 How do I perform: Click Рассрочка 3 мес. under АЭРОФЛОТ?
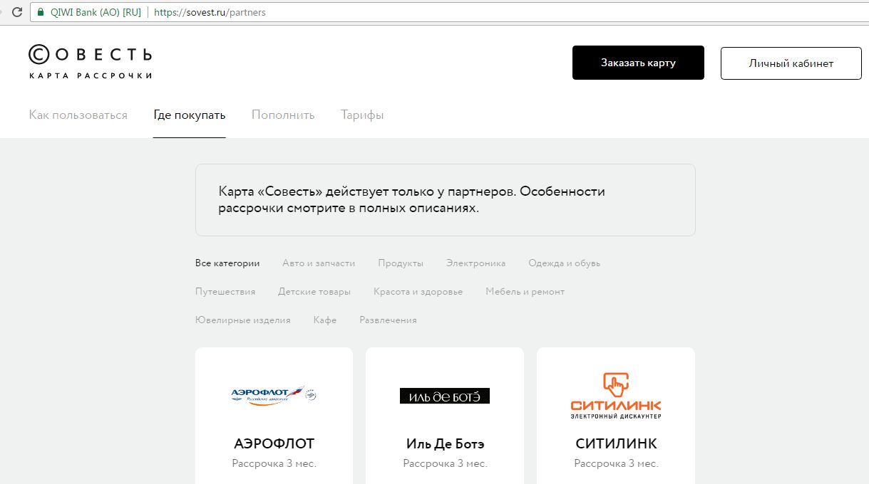[274, 463]
